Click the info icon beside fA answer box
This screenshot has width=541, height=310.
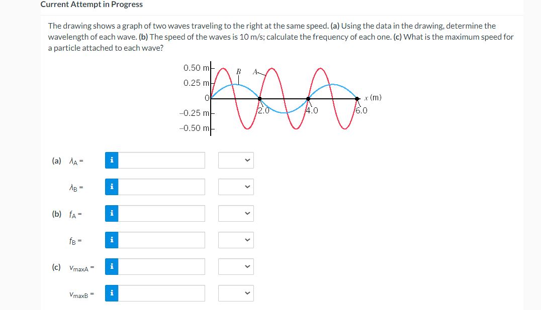click(x=111, y=213)
